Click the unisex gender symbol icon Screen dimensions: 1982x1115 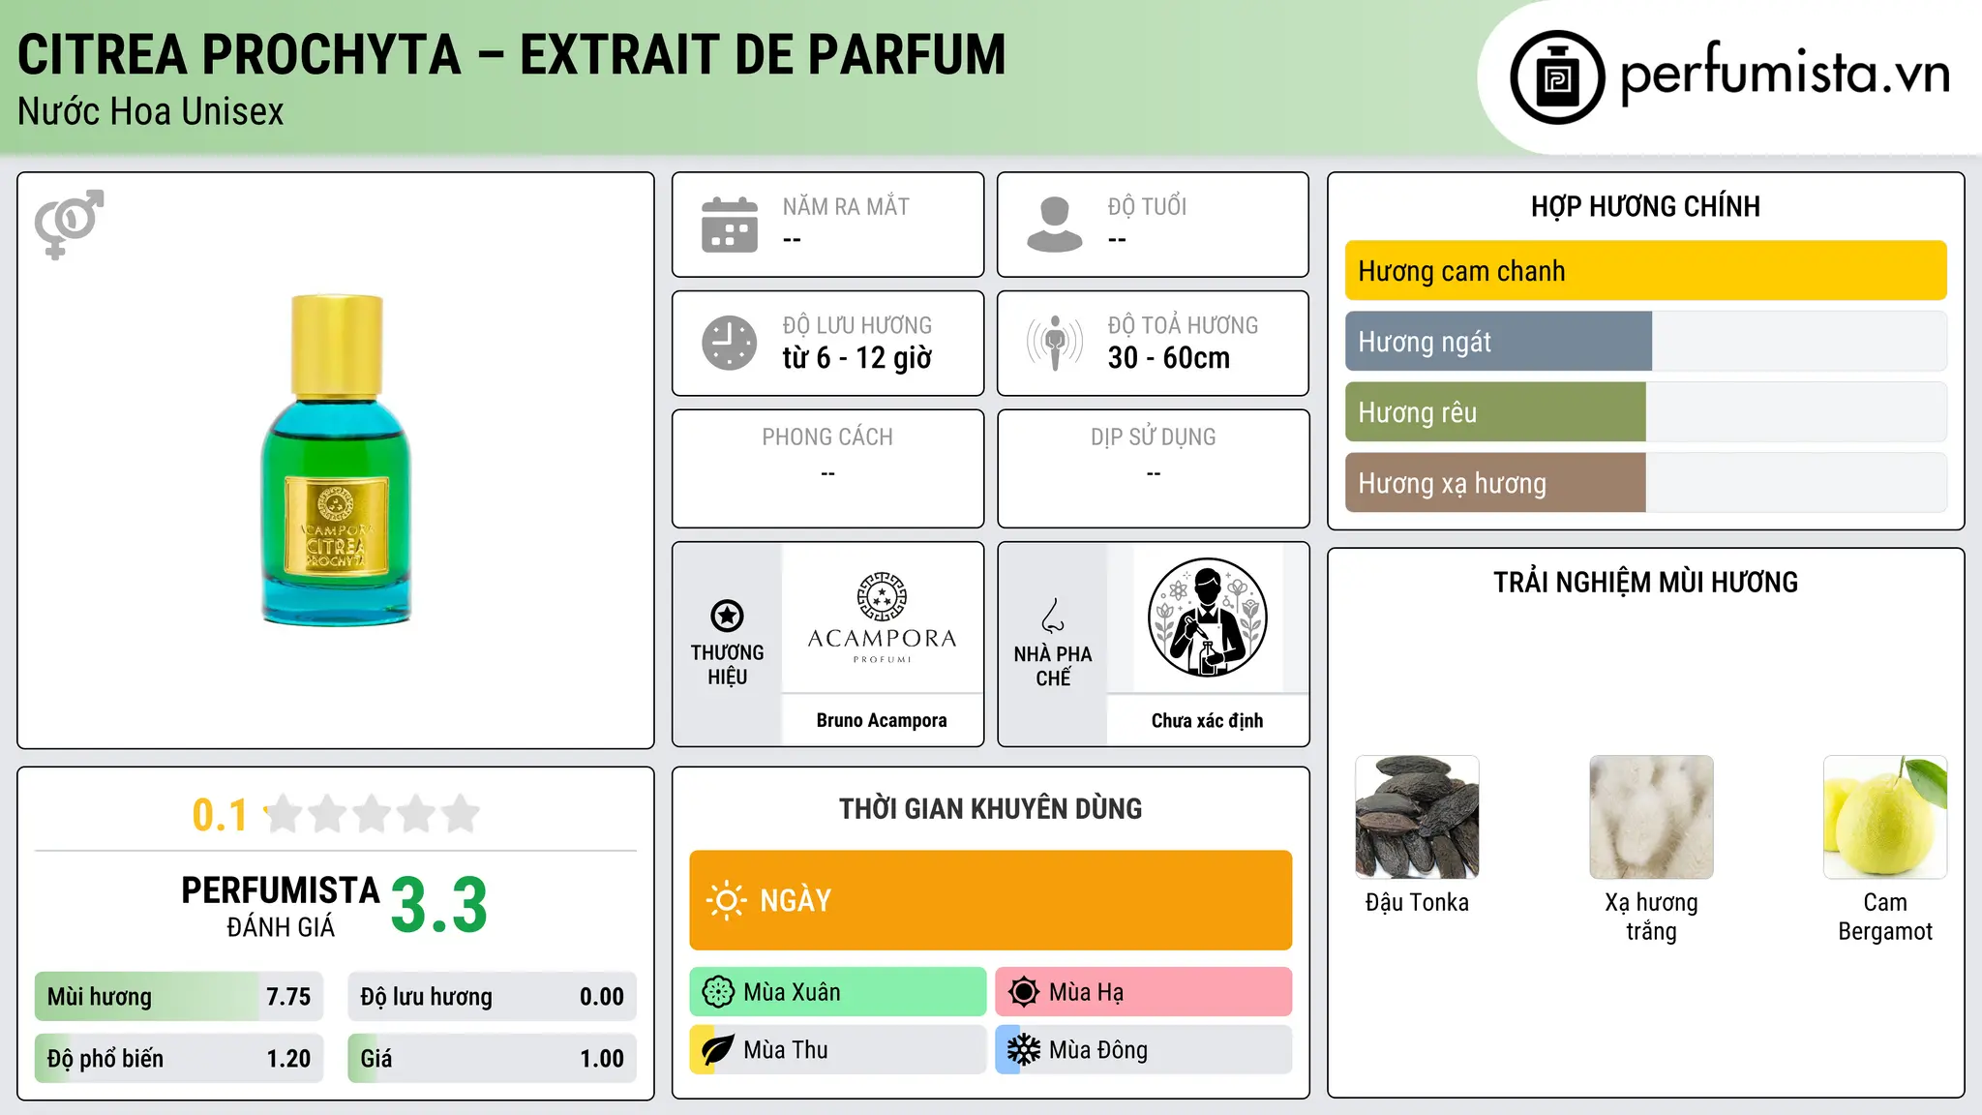point(69,225)
